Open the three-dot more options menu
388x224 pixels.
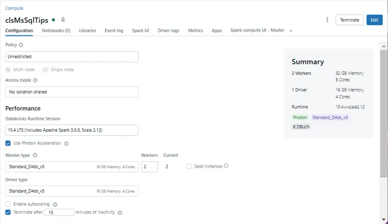[327, 20]
